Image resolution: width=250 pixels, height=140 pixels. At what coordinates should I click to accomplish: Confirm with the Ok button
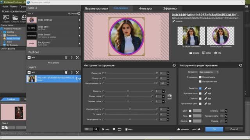(214, 129)
